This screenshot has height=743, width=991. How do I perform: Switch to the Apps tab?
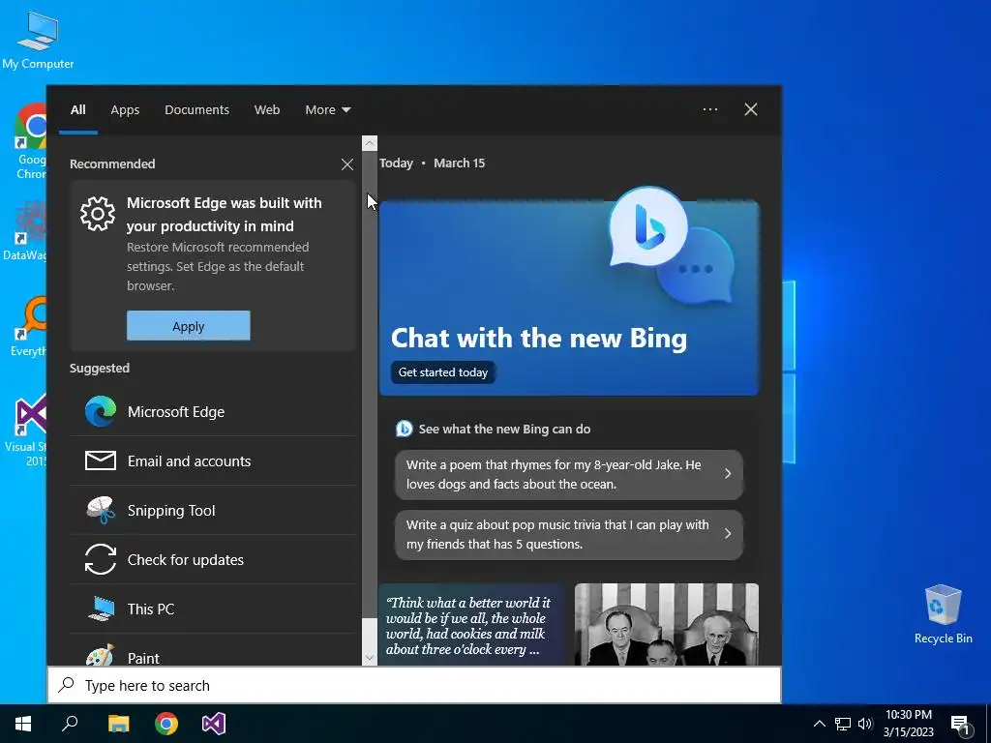(x=125, y=110)
